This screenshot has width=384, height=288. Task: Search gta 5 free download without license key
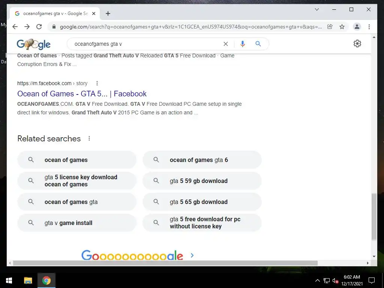202,223
